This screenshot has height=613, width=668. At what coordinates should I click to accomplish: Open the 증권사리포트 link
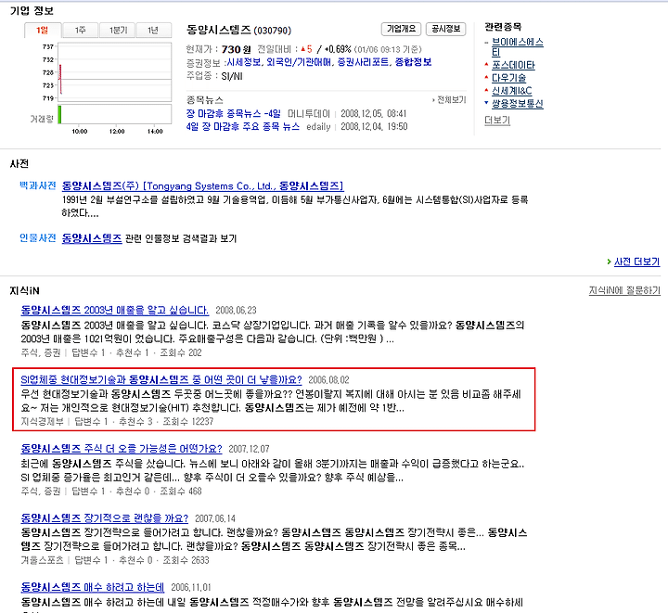click(363, 62)
